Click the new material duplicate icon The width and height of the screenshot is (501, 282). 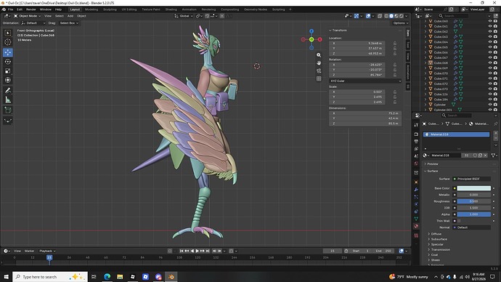click(x=480, y=156)
